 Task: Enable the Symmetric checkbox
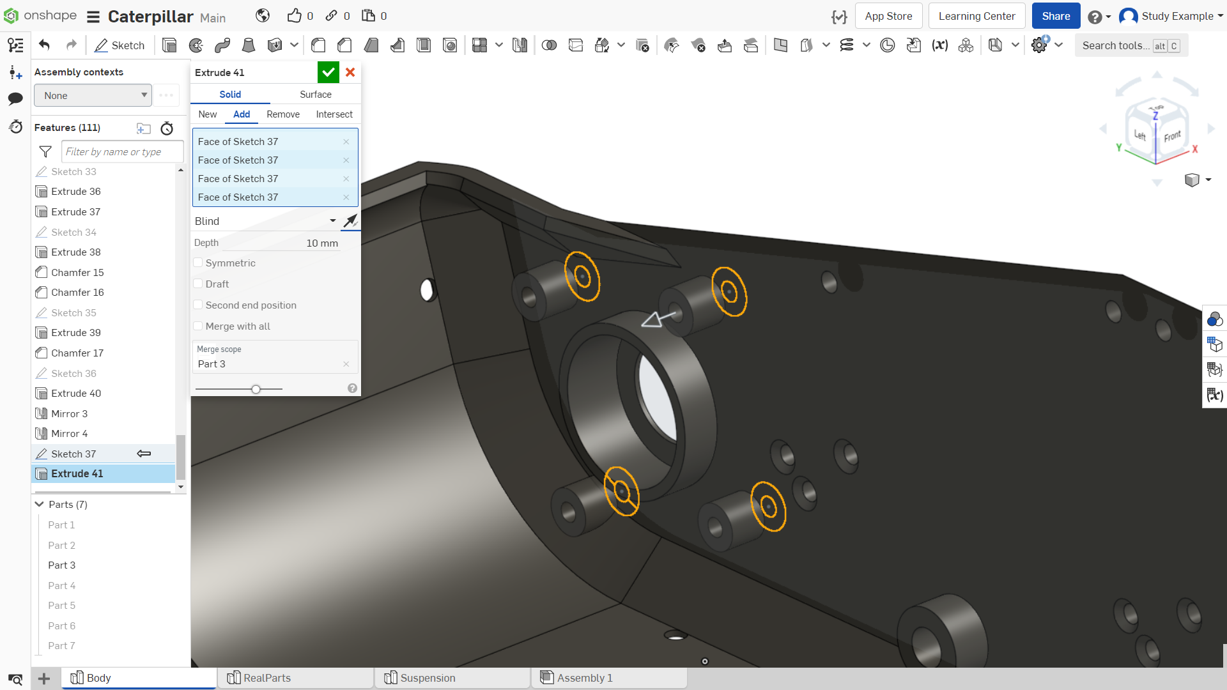coord(198,263)
